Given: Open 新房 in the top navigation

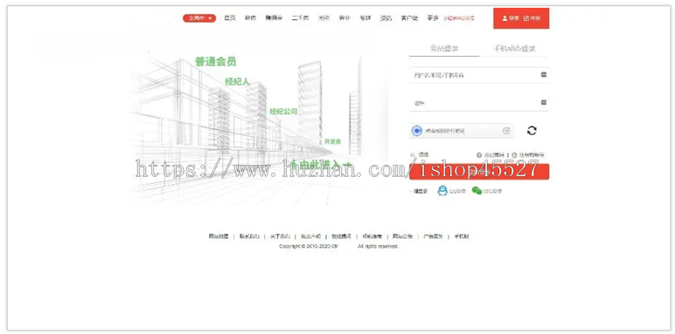Looking at the screenshot, I should [x=250, y=18].
